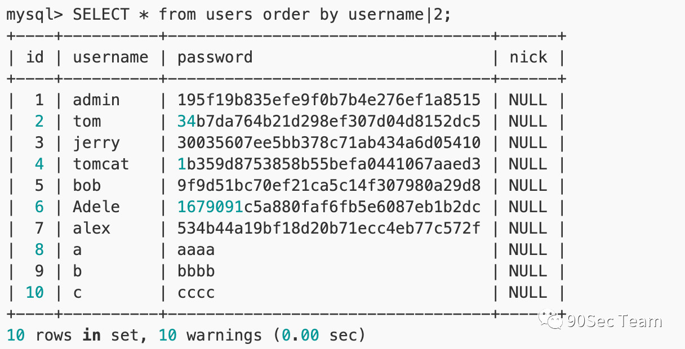Viewport: 685px width, 349px height.
Task: Click the 90Sec Team watermark text
Action: pyautogui.click(x=614, y=321)
